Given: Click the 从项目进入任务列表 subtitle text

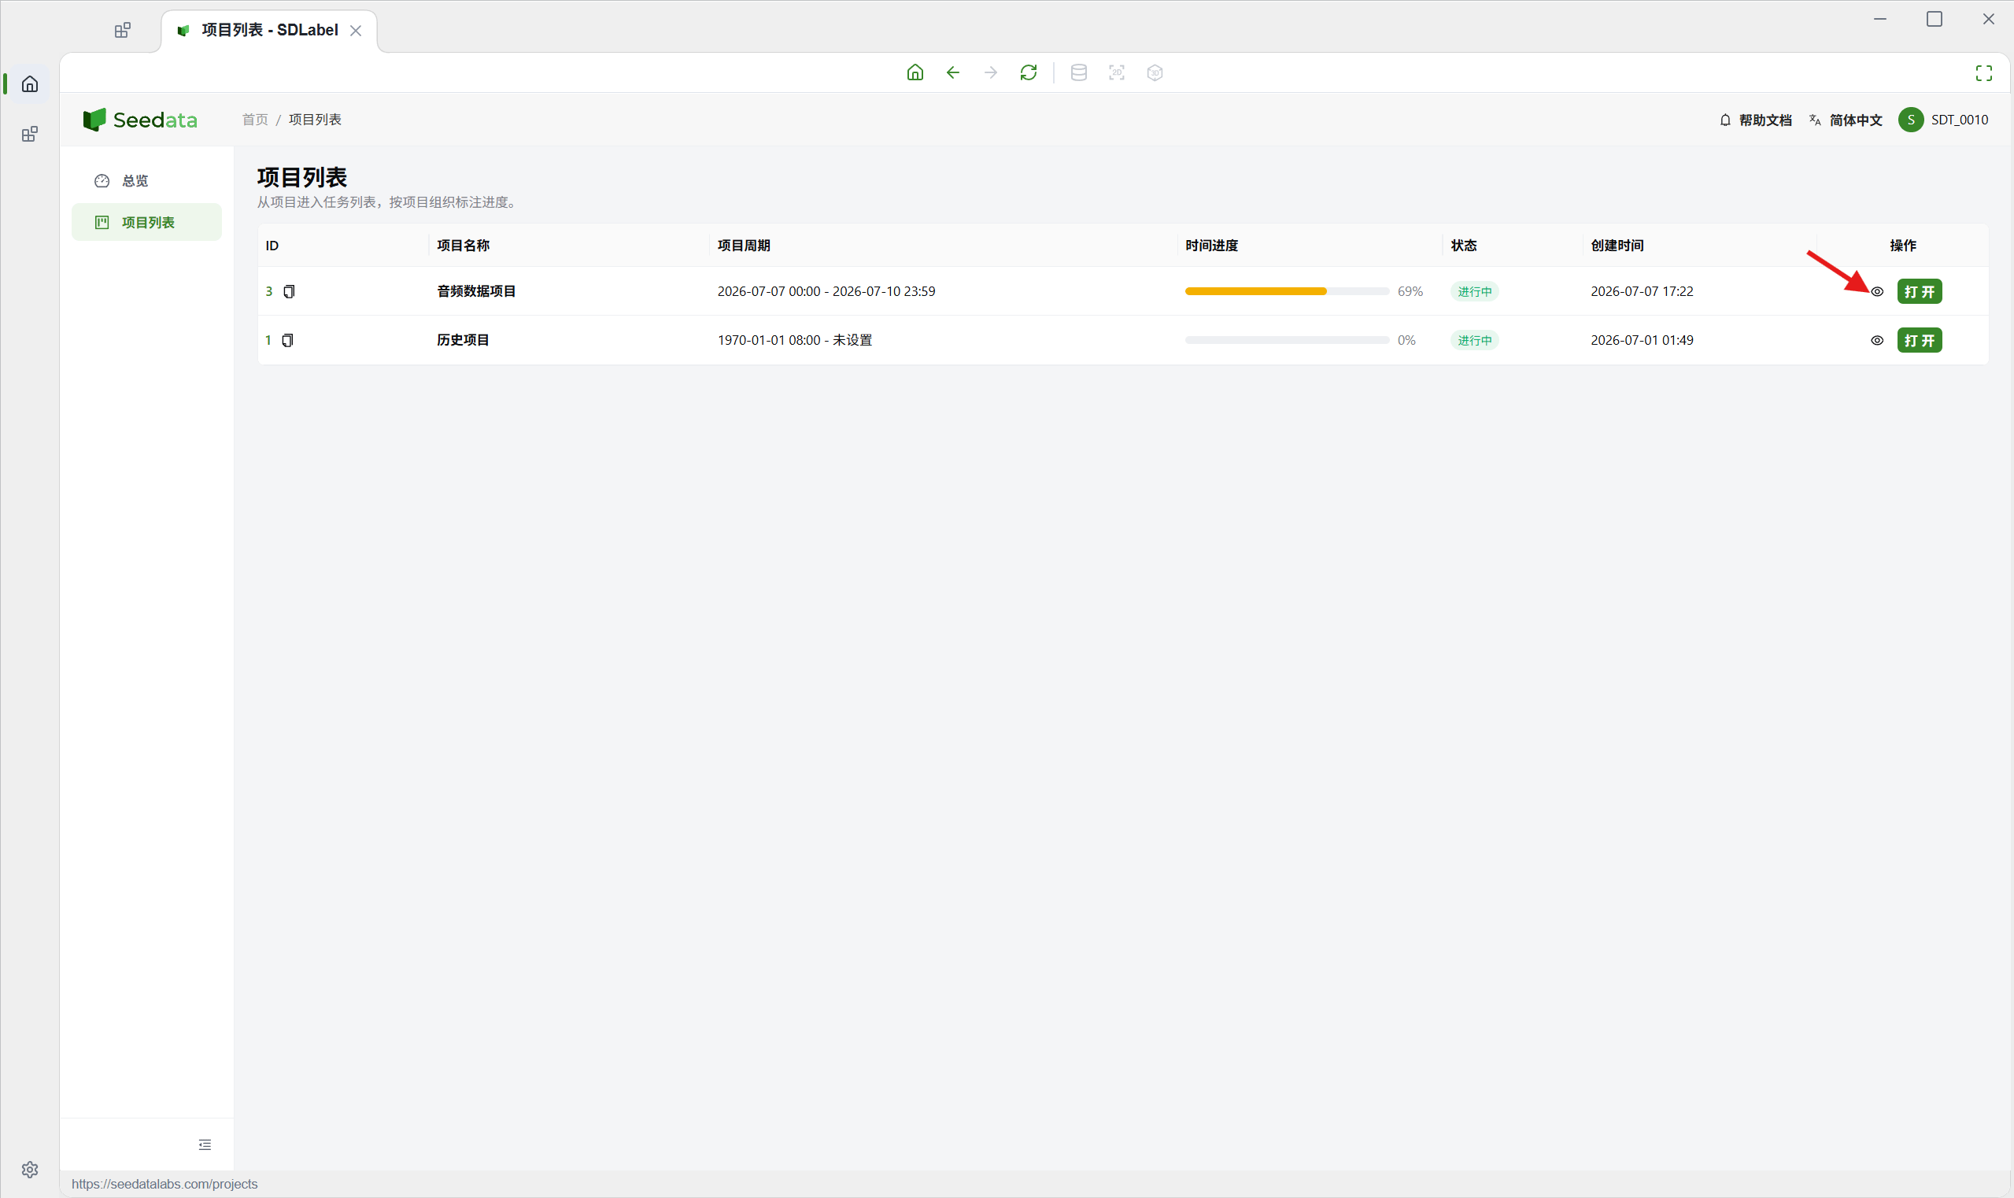Looking at the screenshot, I should point(388,202).
